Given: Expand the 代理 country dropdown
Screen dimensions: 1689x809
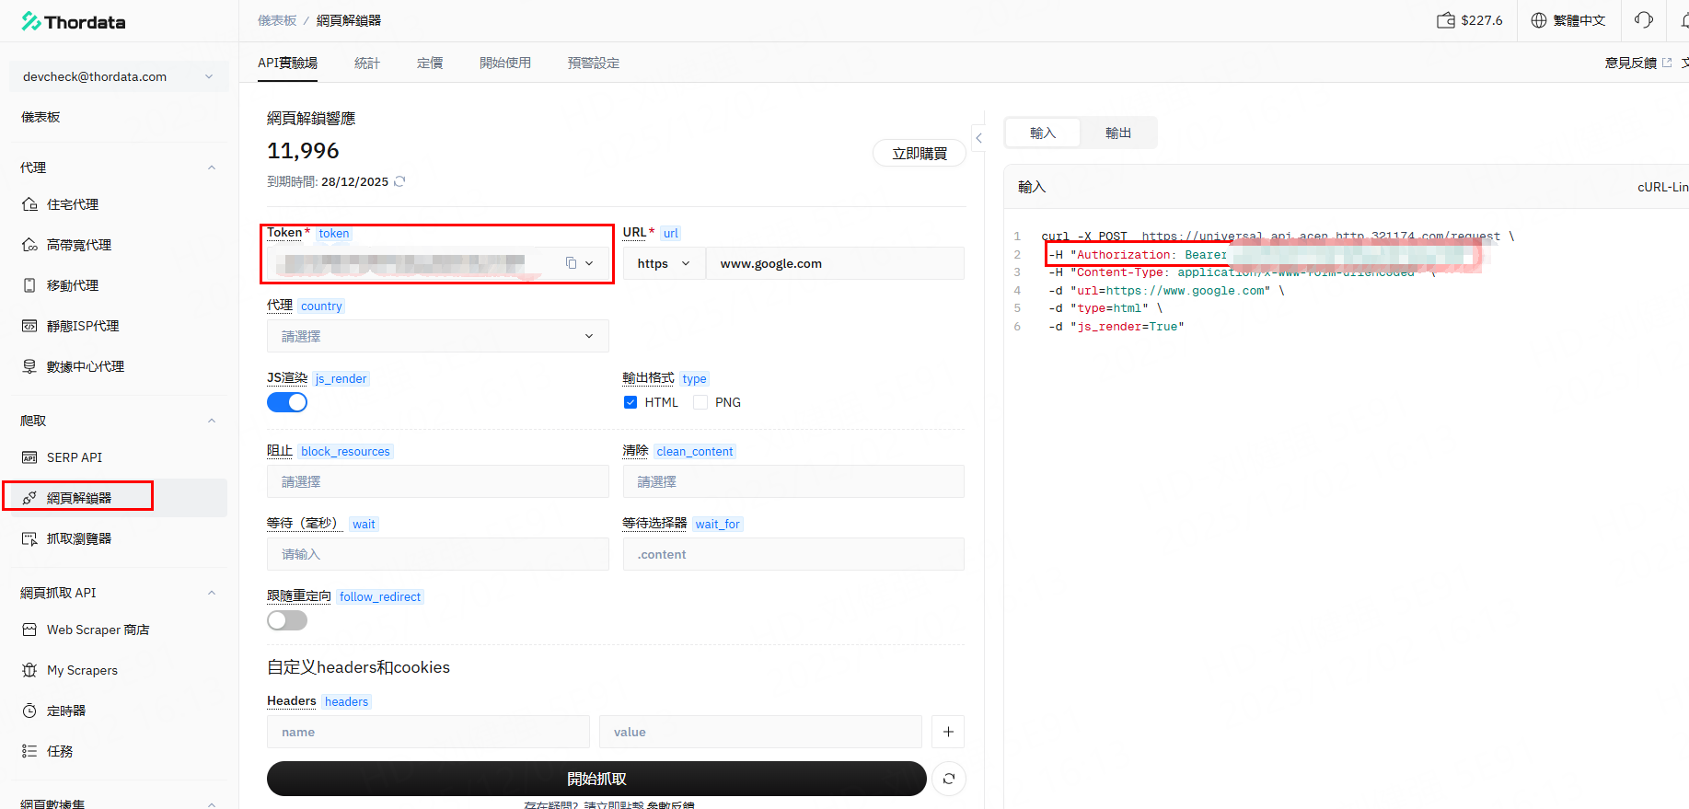Looking at the screenshot, I should [x=437, y=336].
